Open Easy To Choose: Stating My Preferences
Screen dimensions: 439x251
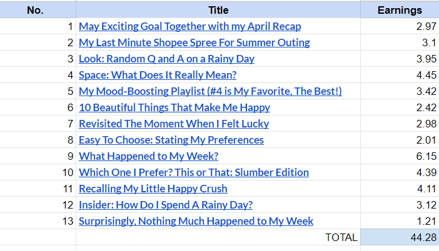click(x=171, y=140)
